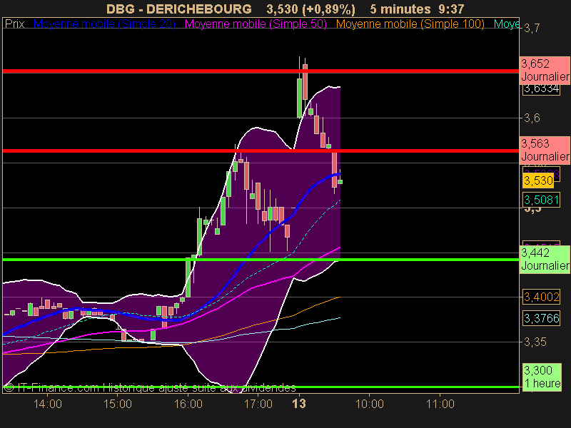The image size is (571, 428).
Task: Click the '5 minutes' timeframe label
Action: [x=400, y=9]
